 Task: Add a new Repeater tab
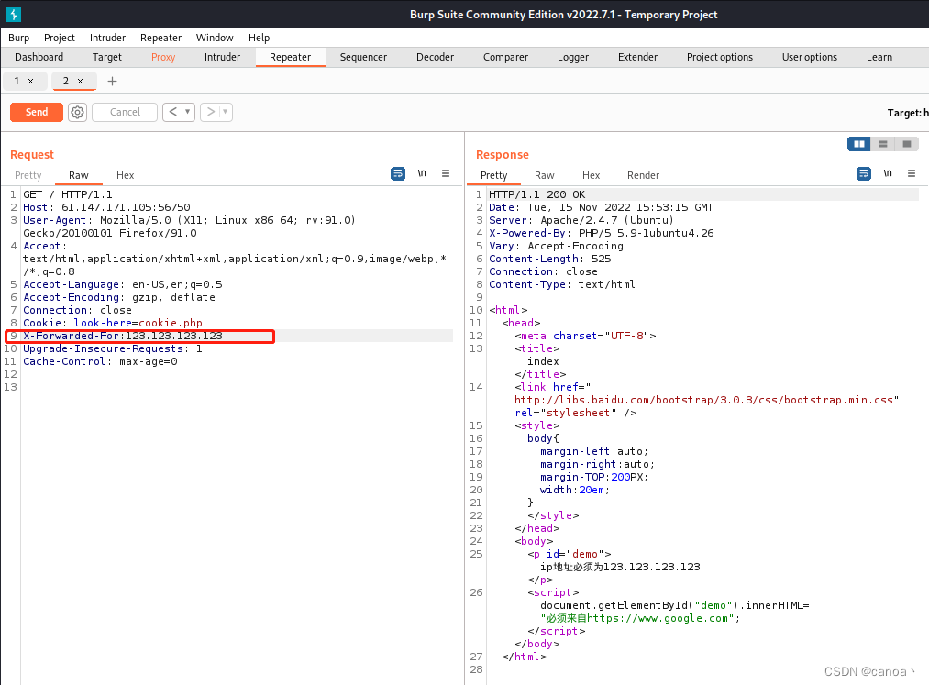[112, 82]
